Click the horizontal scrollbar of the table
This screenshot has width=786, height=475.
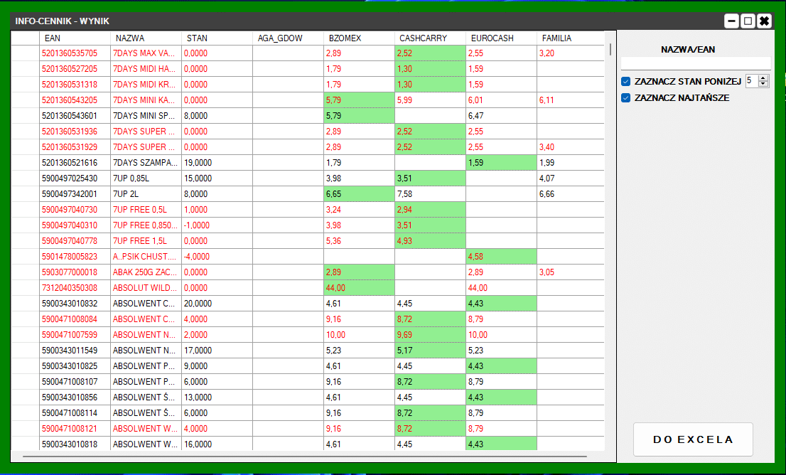pyautogui.click(x=305, y=457)
